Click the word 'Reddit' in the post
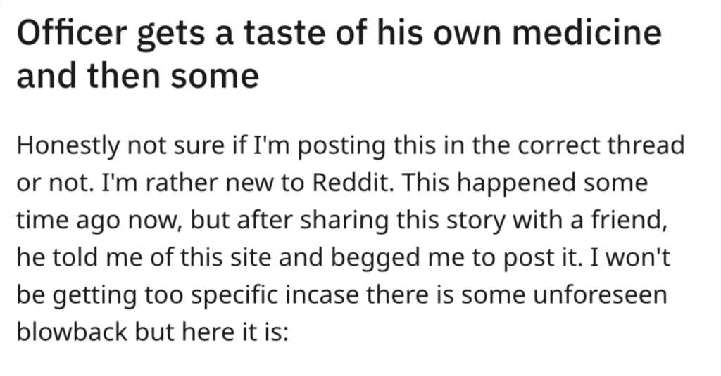 [352, 183]
